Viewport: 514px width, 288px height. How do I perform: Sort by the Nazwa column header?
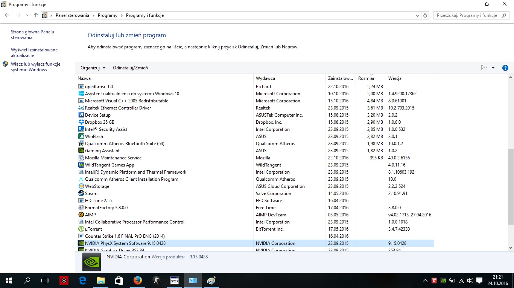tap(165, 78)
